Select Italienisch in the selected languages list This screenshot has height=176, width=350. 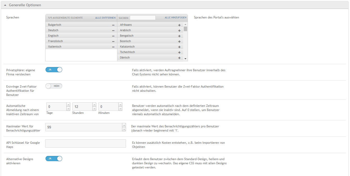pos(81,47)
